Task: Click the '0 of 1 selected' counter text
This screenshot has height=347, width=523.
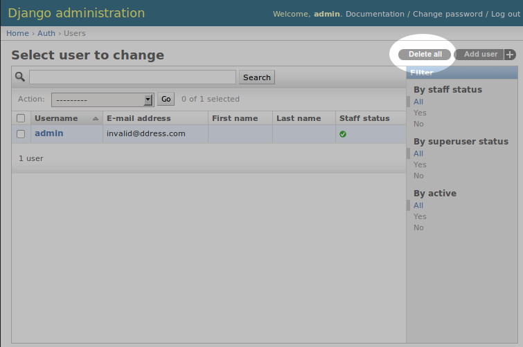Action: (x=211, y=99)
